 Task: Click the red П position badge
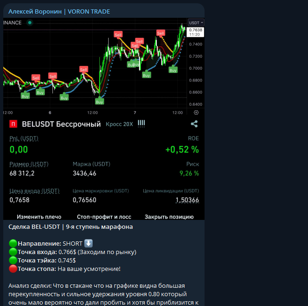click(14, 124)
